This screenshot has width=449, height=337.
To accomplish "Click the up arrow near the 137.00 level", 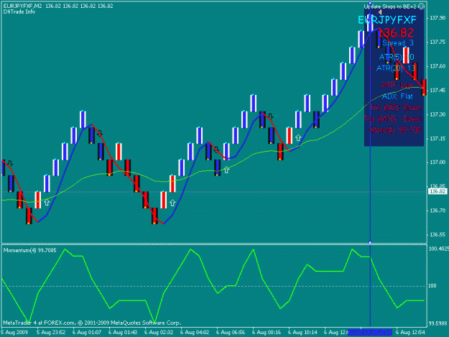I will (226, 170).
